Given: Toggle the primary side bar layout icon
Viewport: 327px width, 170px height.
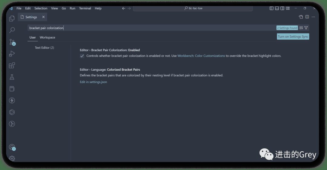Looking at the screenshot, I should (x=271, y=8).
